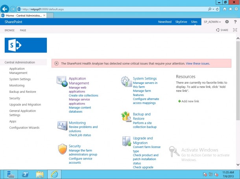Select Monitoring in left navigation
Screen dimensions: 240x179
click(x=17, y=85)
